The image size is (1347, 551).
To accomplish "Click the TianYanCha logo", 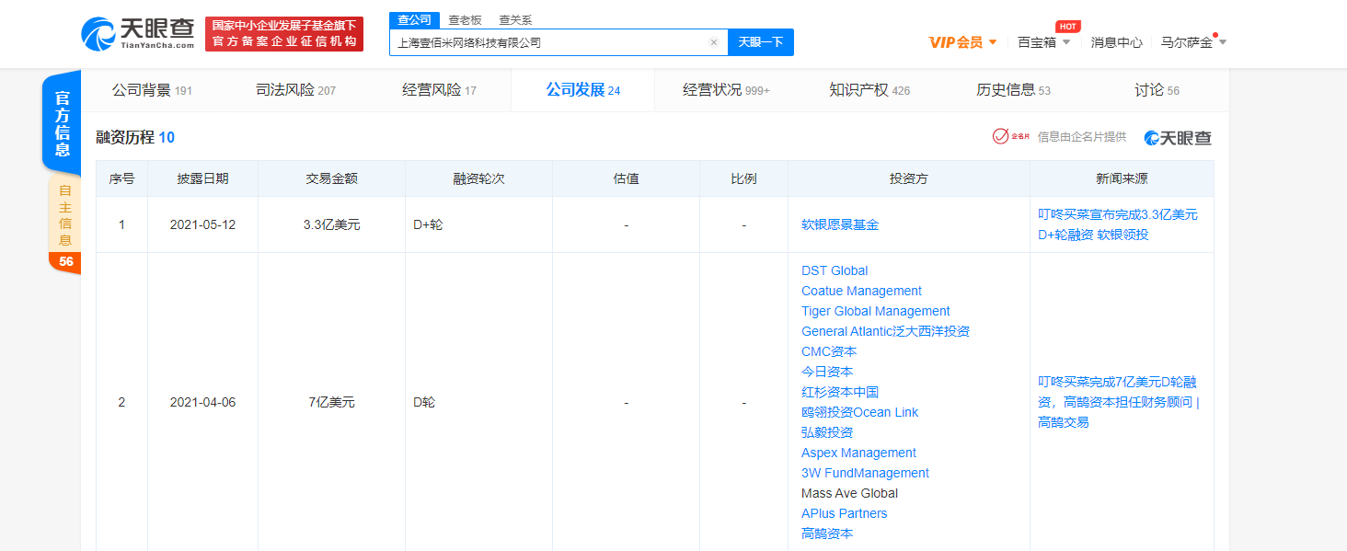I will pos(138,34).
